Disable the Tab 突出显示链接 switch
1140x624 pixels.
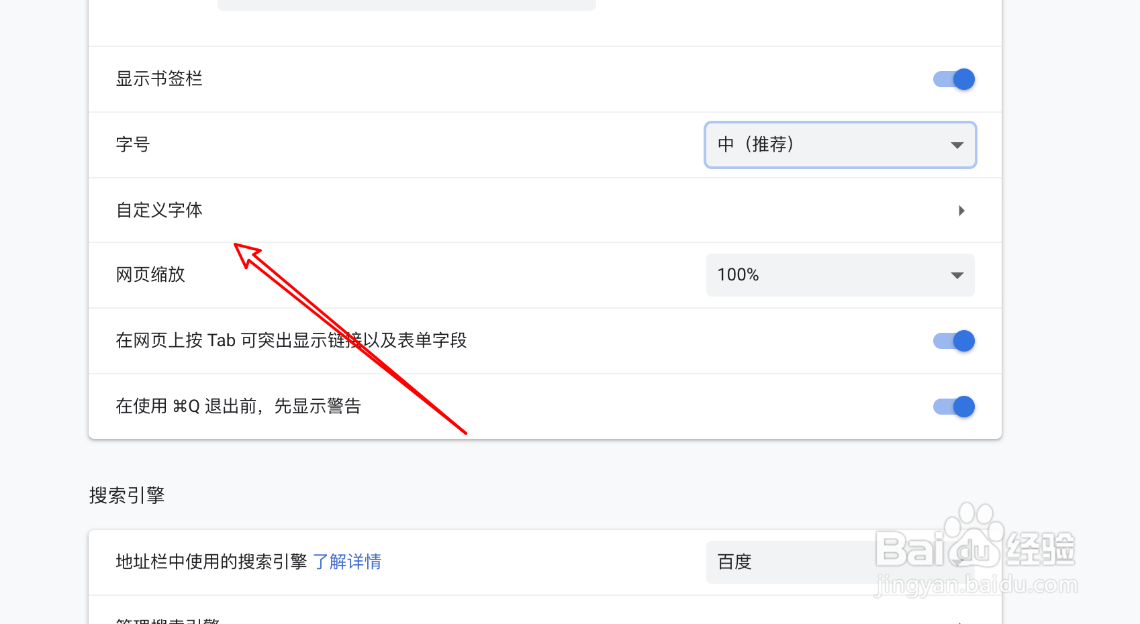point(954,341)
